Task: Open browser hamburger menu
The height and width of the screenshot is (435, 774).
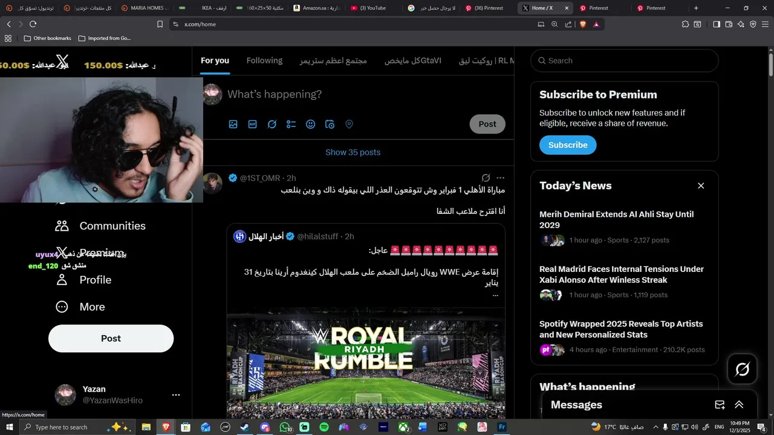Action: tap(766, 24)
